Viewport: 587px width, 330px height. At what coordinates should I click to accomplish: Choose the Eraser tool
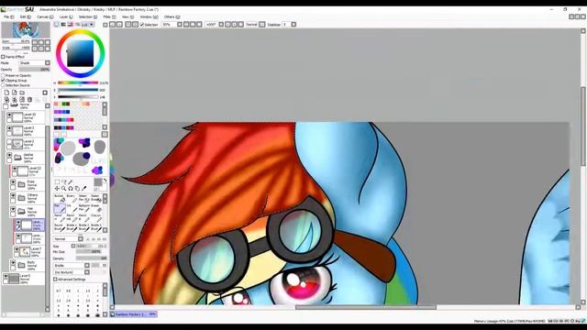95,208
